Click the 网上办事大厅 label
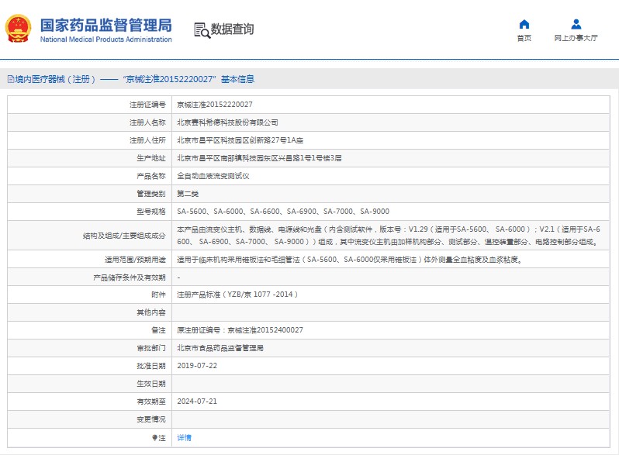Image resolution: width=619 pixels, height=455 pixels. (x=576, y=38)
